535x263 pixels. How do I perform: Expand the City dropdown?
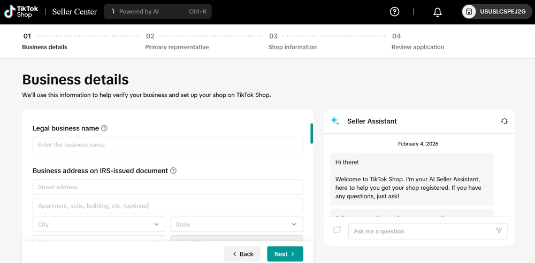coord(98,225)
